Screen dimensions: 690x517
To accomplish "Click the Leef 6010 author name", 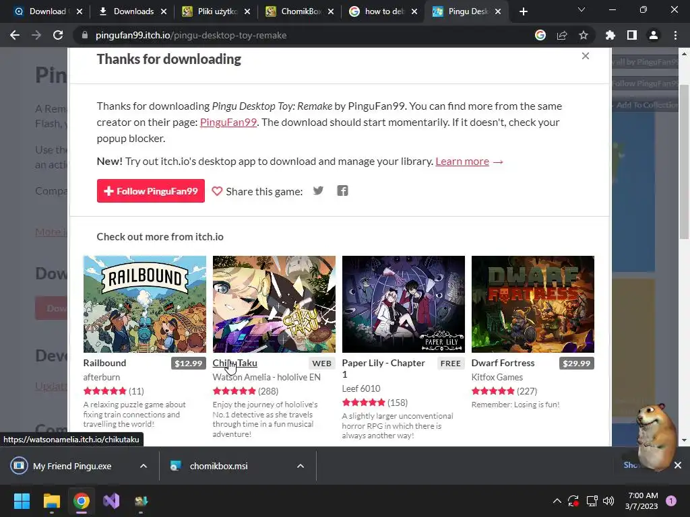I will pos(361,388).
